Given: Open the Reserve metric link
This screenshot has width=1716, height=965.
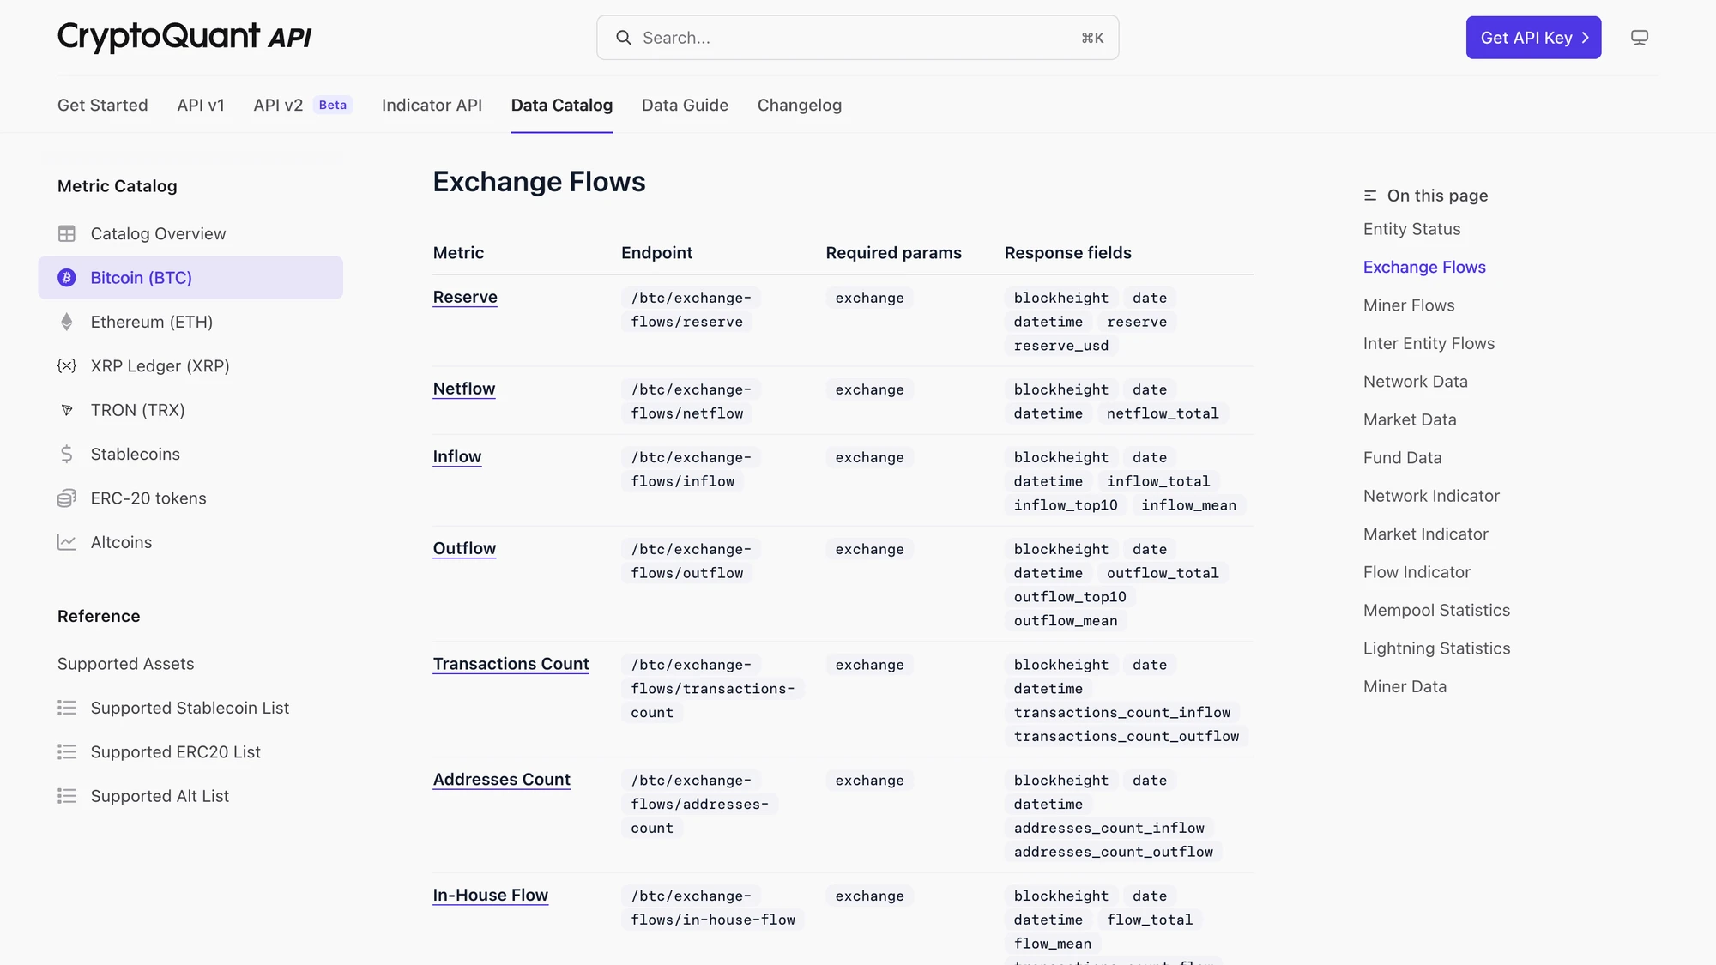Looking at the screenshot, I should [465, 297].
